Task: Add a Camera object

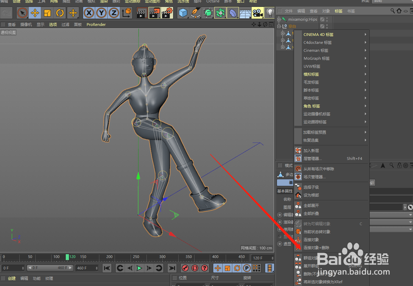Action: point(258,13)
